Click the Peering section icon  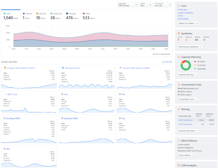[179, 109]
